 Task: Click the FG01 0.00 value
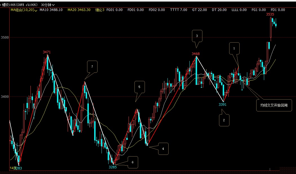114,10
